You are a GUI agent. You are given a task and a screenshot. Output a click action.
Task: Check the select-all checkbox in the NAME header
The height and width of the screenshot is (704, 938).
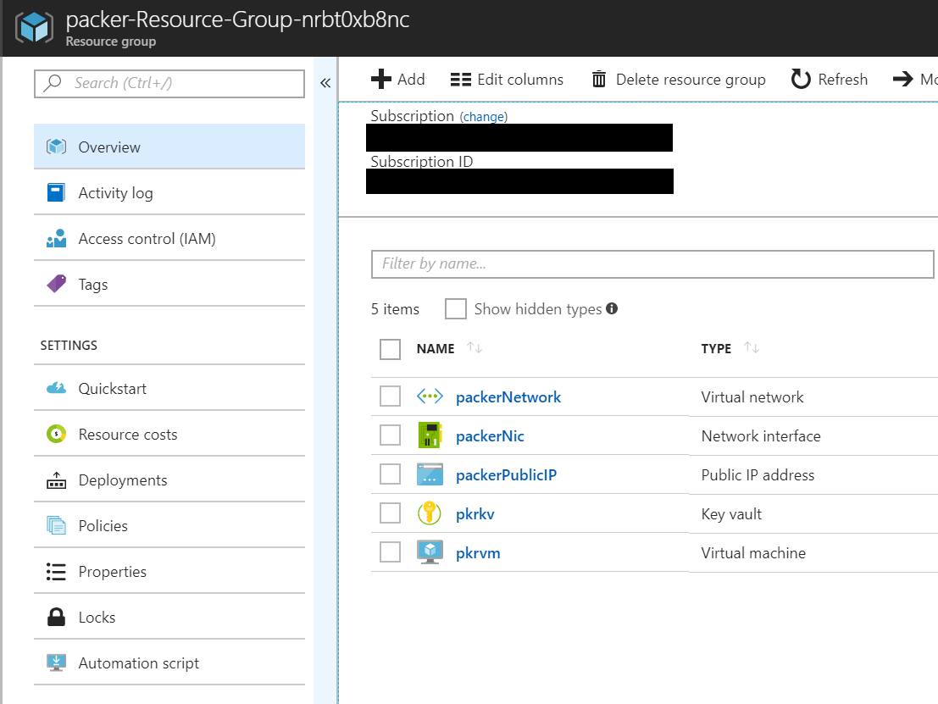tap(390, 349)
